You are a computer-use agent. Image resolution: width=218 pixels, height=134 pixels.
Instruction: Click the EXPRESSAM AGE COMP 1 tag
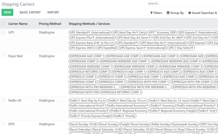tap(87, 56)
